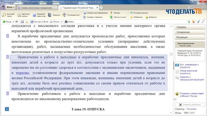Click the icon beside Обзор изменений документа
This screenshot has height=116, width=207.
click(x=177, y=72)
